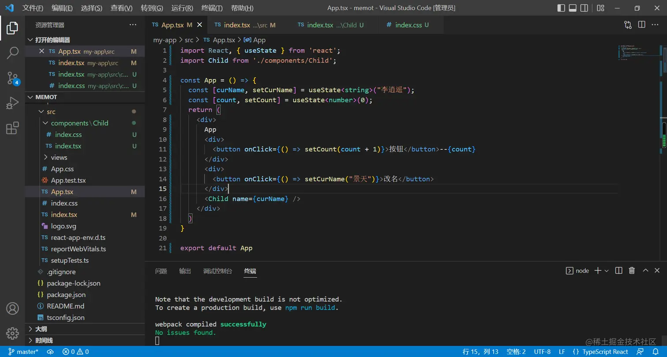Image resolution: width=667 pixels, height=357 pixels.
Task: Close the terminal panel
Action: coord(657,271)
